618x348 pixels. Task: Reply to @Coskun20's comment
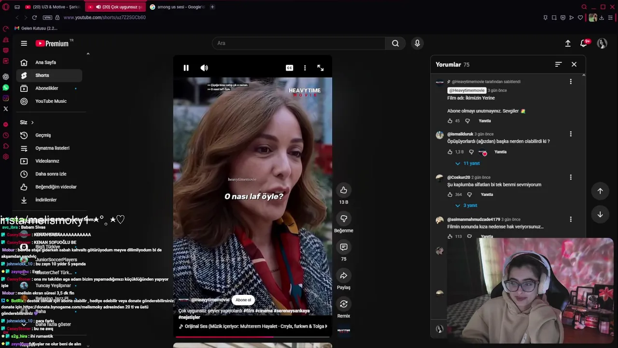(x=487, y=194)
